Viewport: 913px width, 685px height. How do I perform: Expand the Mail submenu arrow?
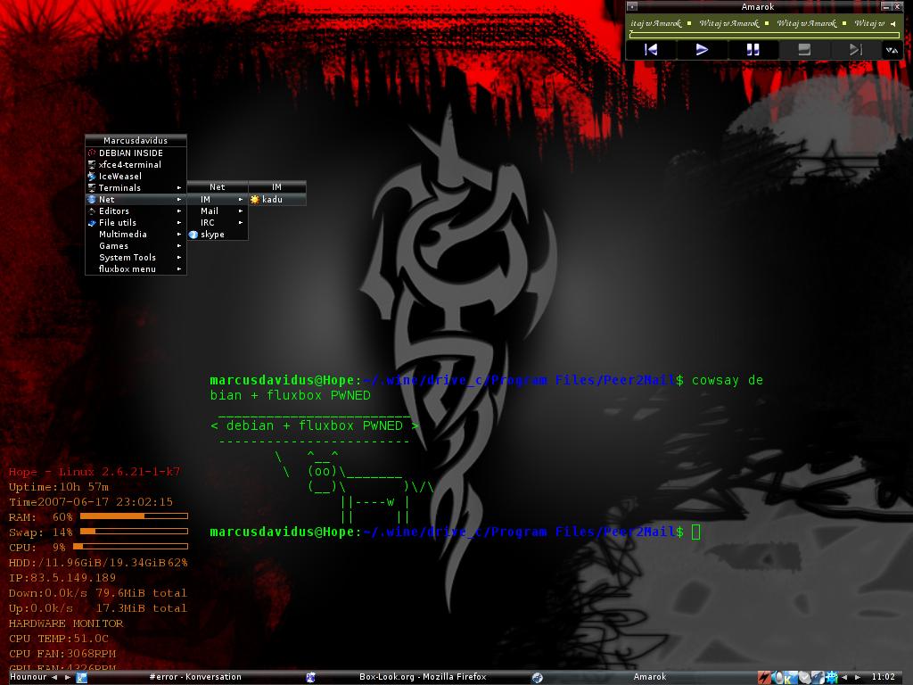pyautogui.click(x=241, y=210)
